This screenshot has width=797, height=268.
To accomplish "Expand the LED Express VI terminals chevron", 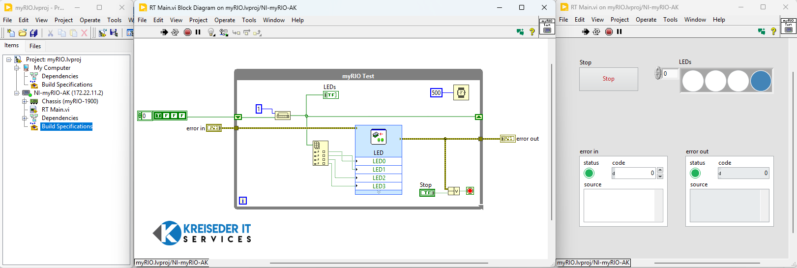I will (379, 192).
